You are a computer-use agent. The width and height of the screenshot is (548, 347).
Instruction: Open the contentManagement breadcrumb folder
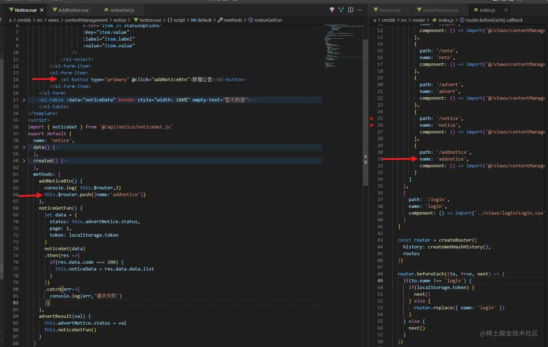[86, 20]
